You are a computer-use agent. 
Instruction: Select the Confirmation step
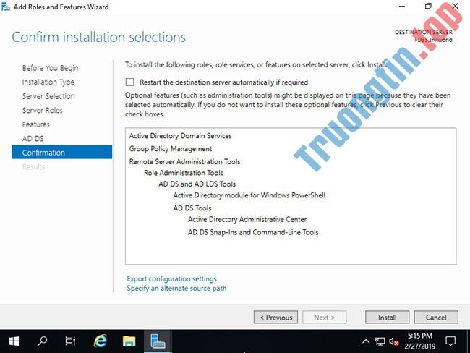point(61,152)
